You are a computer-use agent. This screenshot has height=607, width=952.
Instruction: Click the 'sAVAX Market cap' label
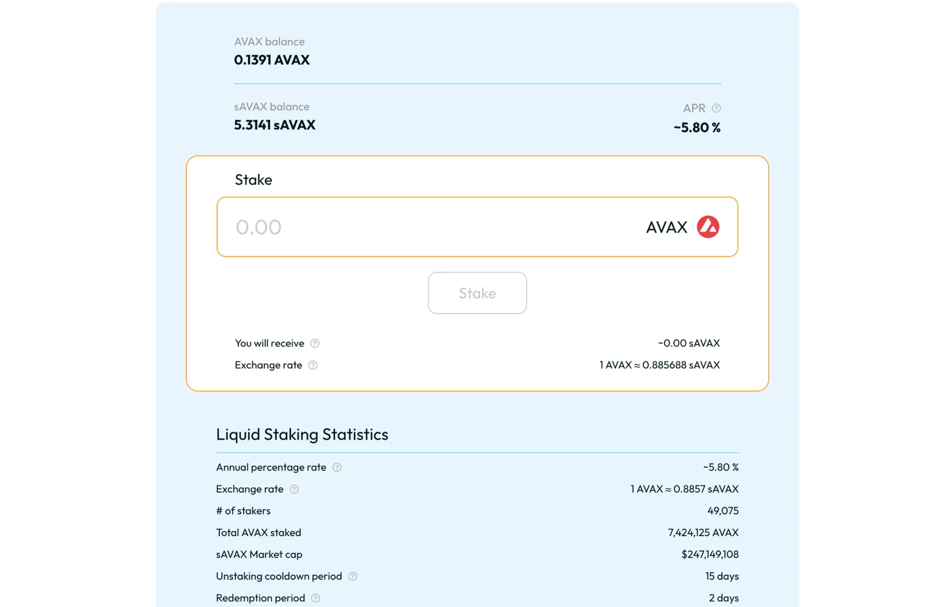[259, 555]
